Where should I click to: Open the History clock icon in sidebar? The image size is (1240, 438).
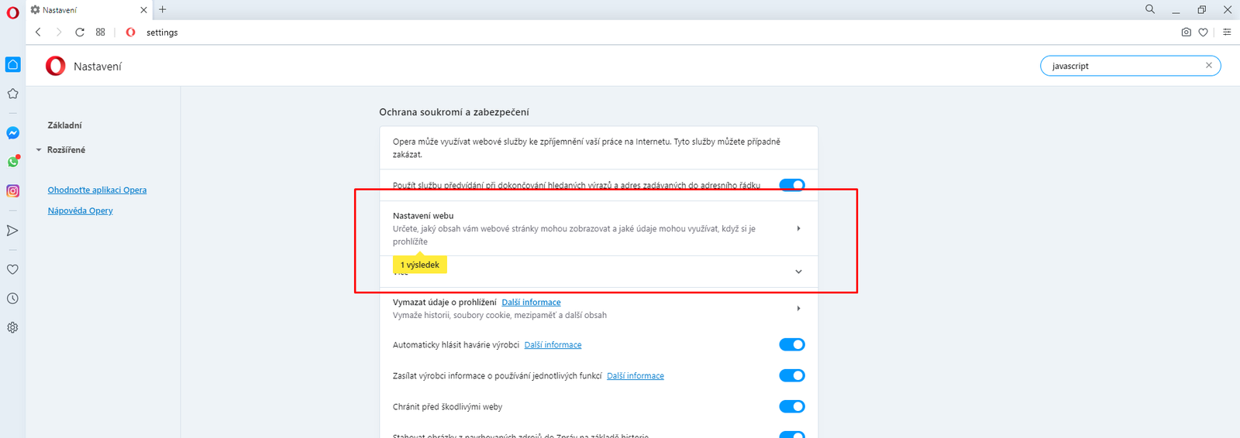13,299
